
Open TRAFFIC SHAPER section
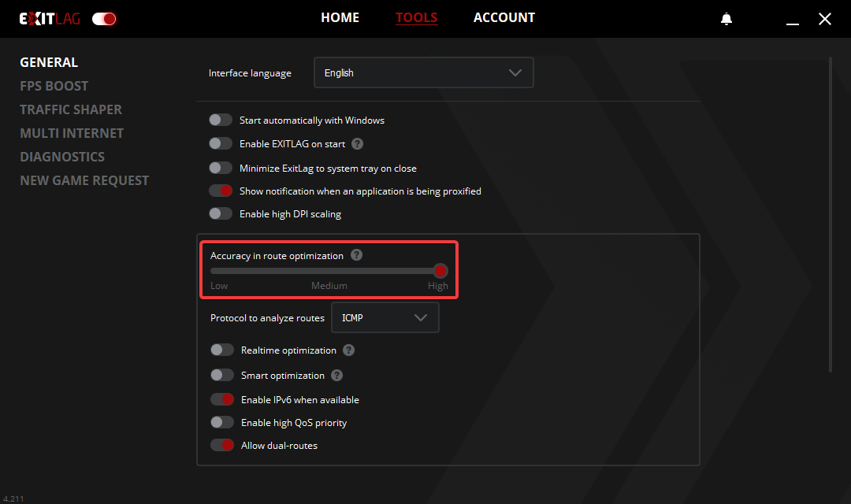click(71, 109)
